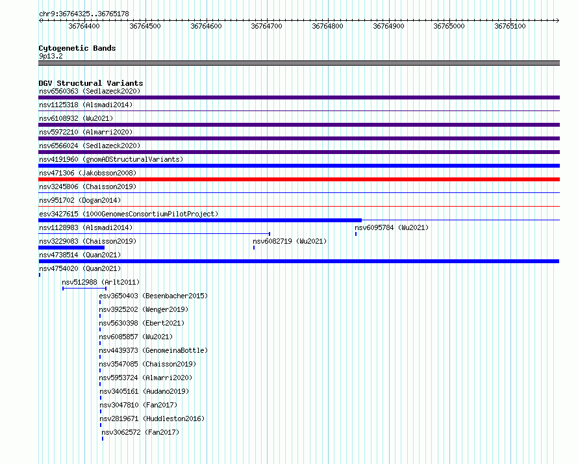Click the nsv471306 (Jakobsson2008) label
Image resolution: width=578 pixels, height=464 pixels.
click(x=88, y=173)
